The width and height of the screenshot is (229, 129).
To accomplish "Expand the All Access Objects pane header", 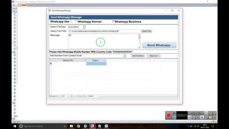I will coord(14,5).
